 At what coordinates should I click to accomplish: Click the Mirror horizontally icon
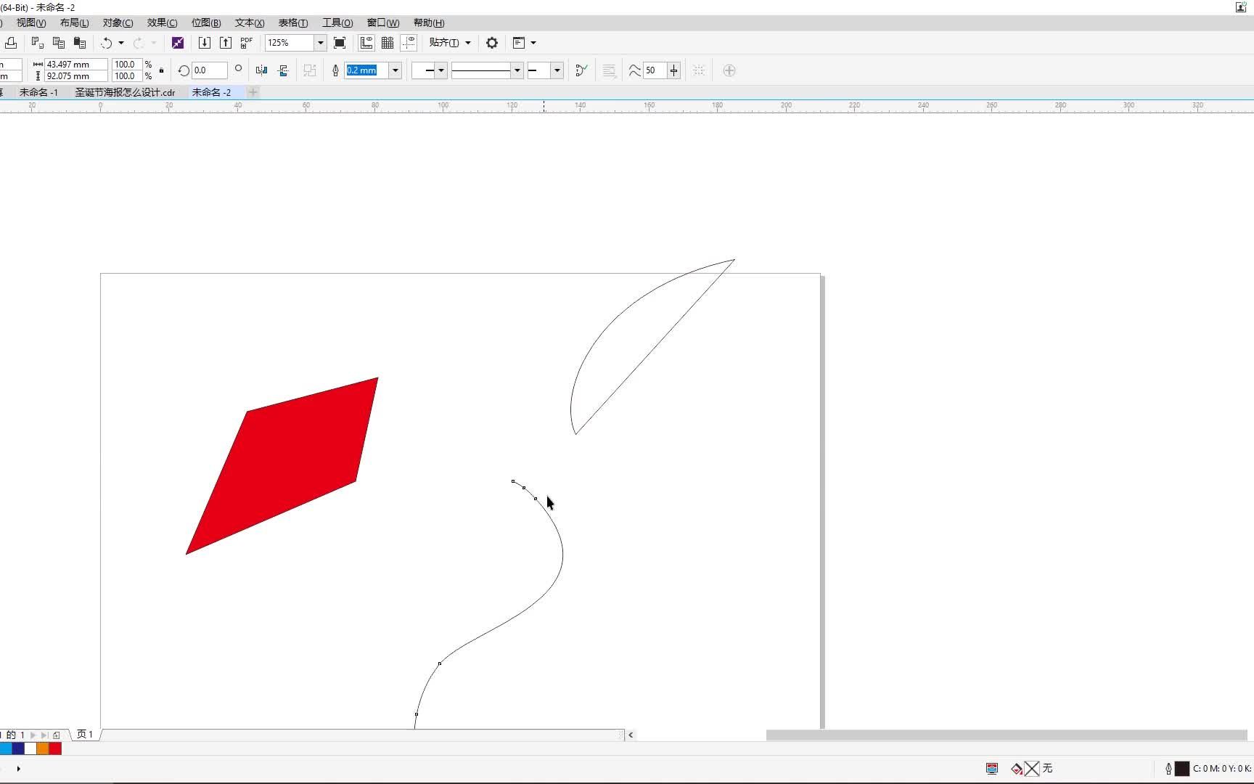point(262,70)
